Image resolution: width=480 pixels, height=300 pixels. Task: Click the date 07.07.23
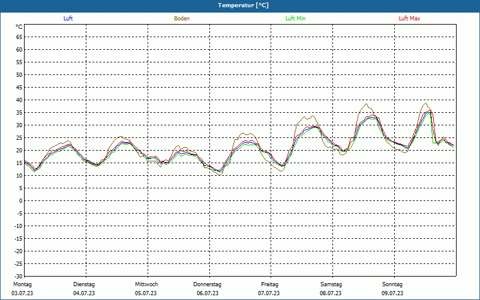point(269,293)
